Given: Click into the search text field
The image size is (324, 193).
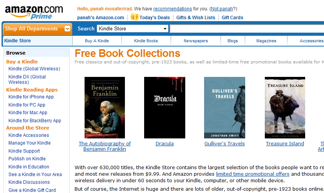Looking at the screenshot, I should 247,29.
